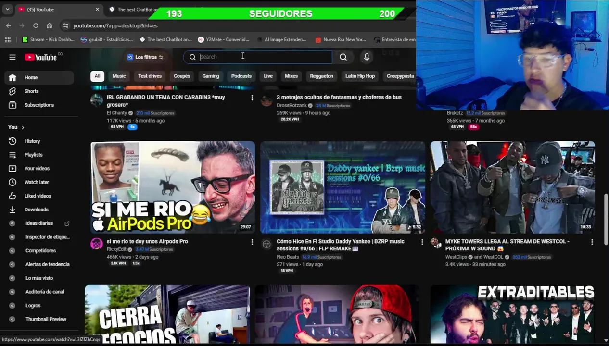Image resolution: width=609 pixels, height=346 pixels.
Task: Select the Mixes filter chip
Action: click(x=291, y=76)
